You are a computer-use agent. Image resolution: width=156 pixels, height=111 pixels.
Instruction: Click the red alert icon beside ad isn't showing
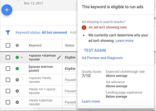[x=84, y=28]
